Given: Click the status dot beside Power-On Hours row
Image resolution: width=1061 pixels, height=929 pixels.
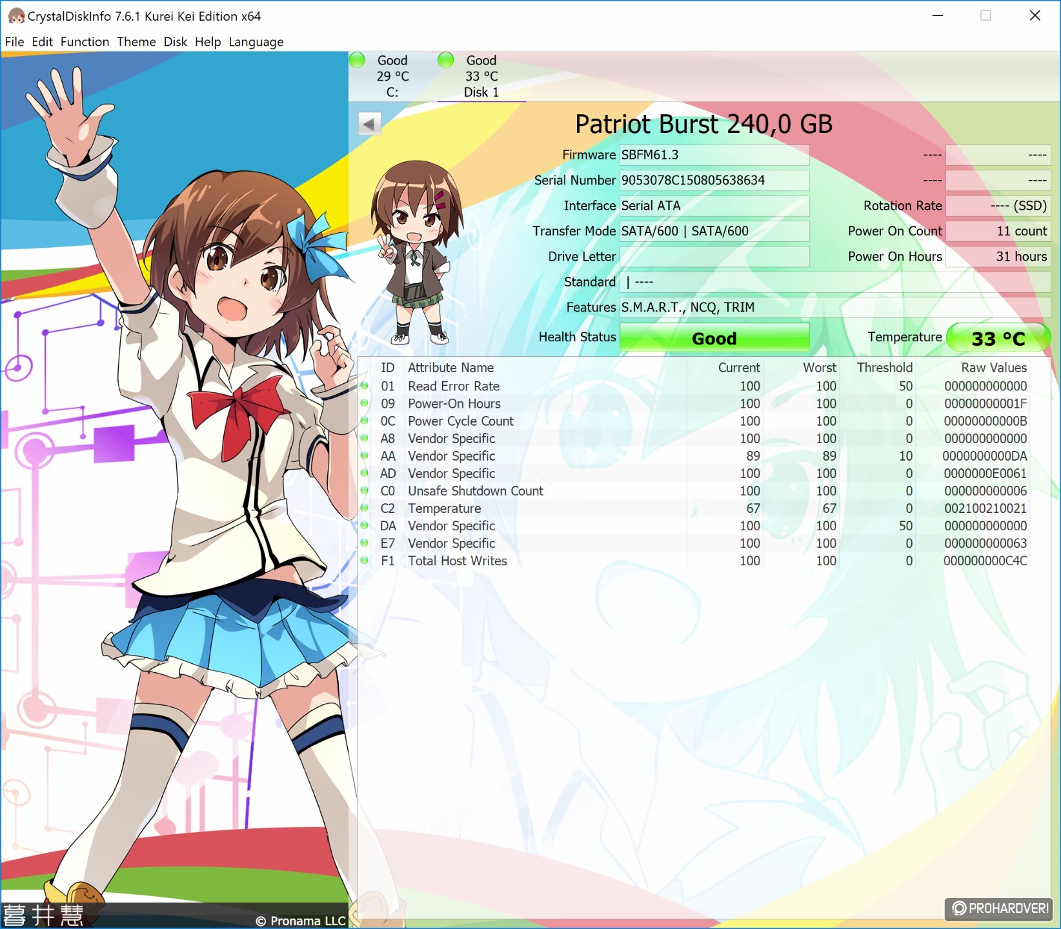Looking at the screenshot, I should click(365, 403).
